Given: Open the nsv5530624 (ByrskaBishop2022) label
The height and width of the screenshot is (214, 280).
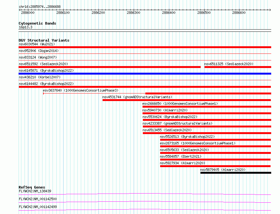Looking at the screenshot, I should pos(170,117).
